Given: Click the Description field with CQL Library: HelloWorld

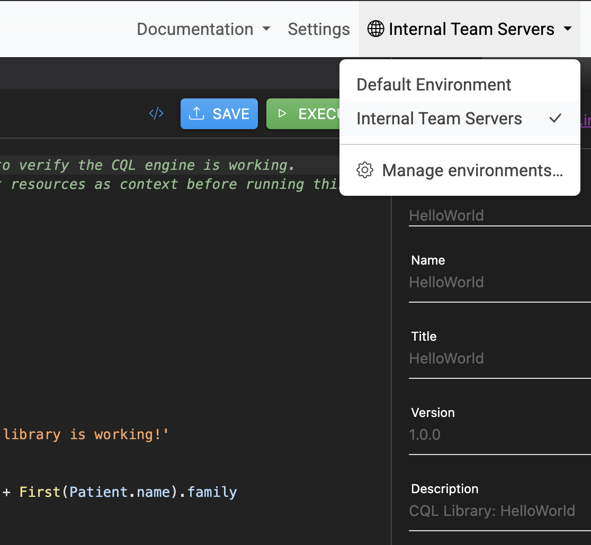Looking at the screenshot, I should [x=500, y=511].
